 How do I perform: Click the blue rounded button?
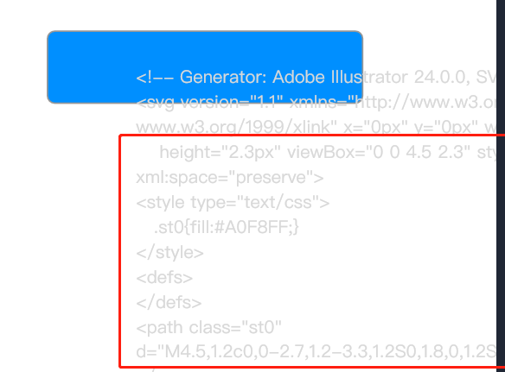pyautogui.click(x=205, y=67)
